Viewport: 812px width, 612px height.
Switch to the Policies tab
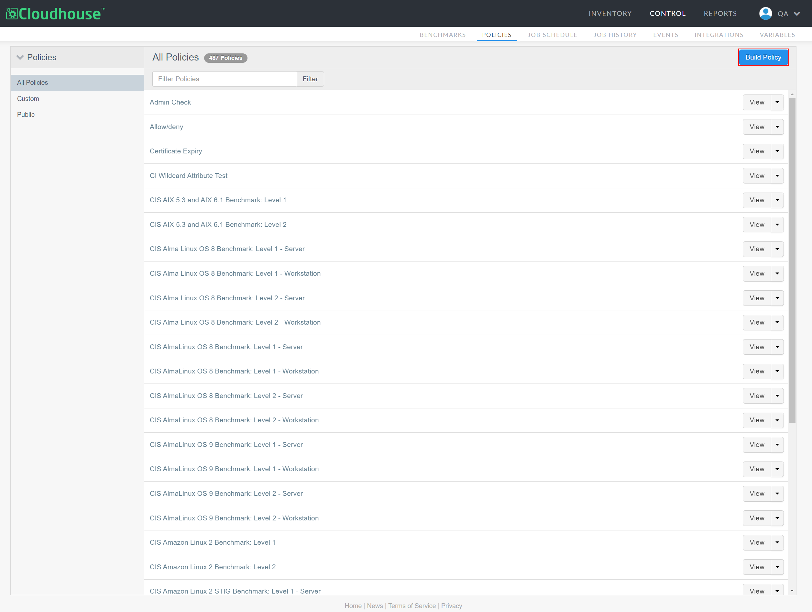click(x=497, y=35)
